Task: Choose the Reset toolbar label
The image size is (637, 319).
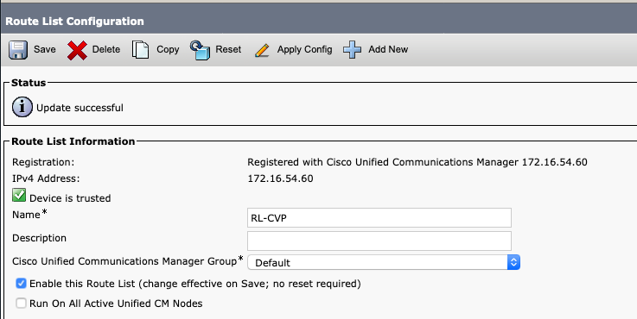Action: point(228,49)
